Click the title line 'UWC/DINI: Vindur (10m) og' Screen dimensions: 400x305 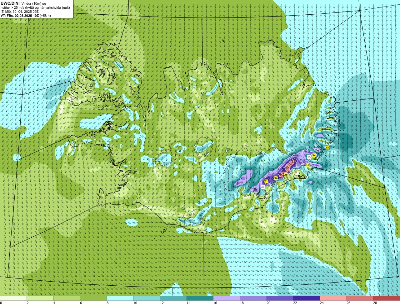coord(23,3)
